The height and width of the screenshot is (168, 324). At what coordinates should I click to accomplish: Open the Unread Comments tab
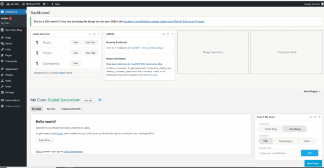click(71, 109)
